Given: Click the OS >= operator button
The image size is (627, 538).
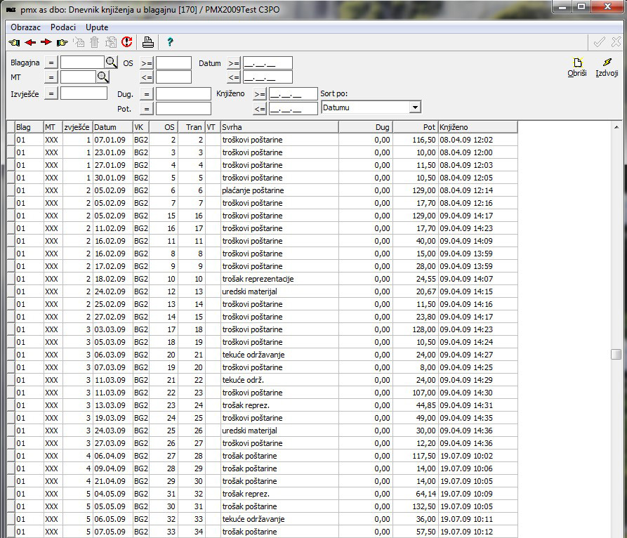Looking at the screenshot, I should point(146,63).
